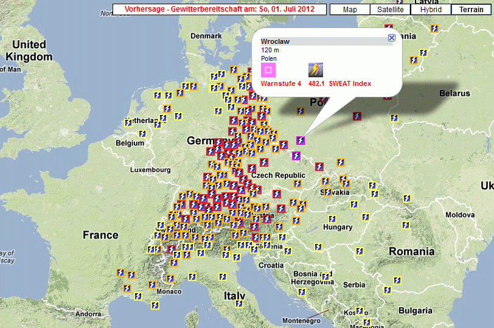Click the orange marker covering the 'l' in Slovakia
The image size is (494, 328).
click(x=327, y=192)
